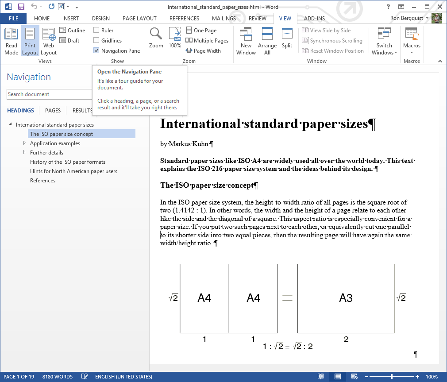Image resolution: width=447 pixels, height=382 pixels.
Task: Click the zoom slider in status bar
Action: (392, 377)
